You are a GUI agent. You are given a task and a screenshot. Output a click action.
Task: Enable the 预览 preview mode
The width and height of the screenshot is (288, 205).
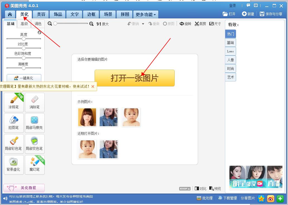click(215, 189)
